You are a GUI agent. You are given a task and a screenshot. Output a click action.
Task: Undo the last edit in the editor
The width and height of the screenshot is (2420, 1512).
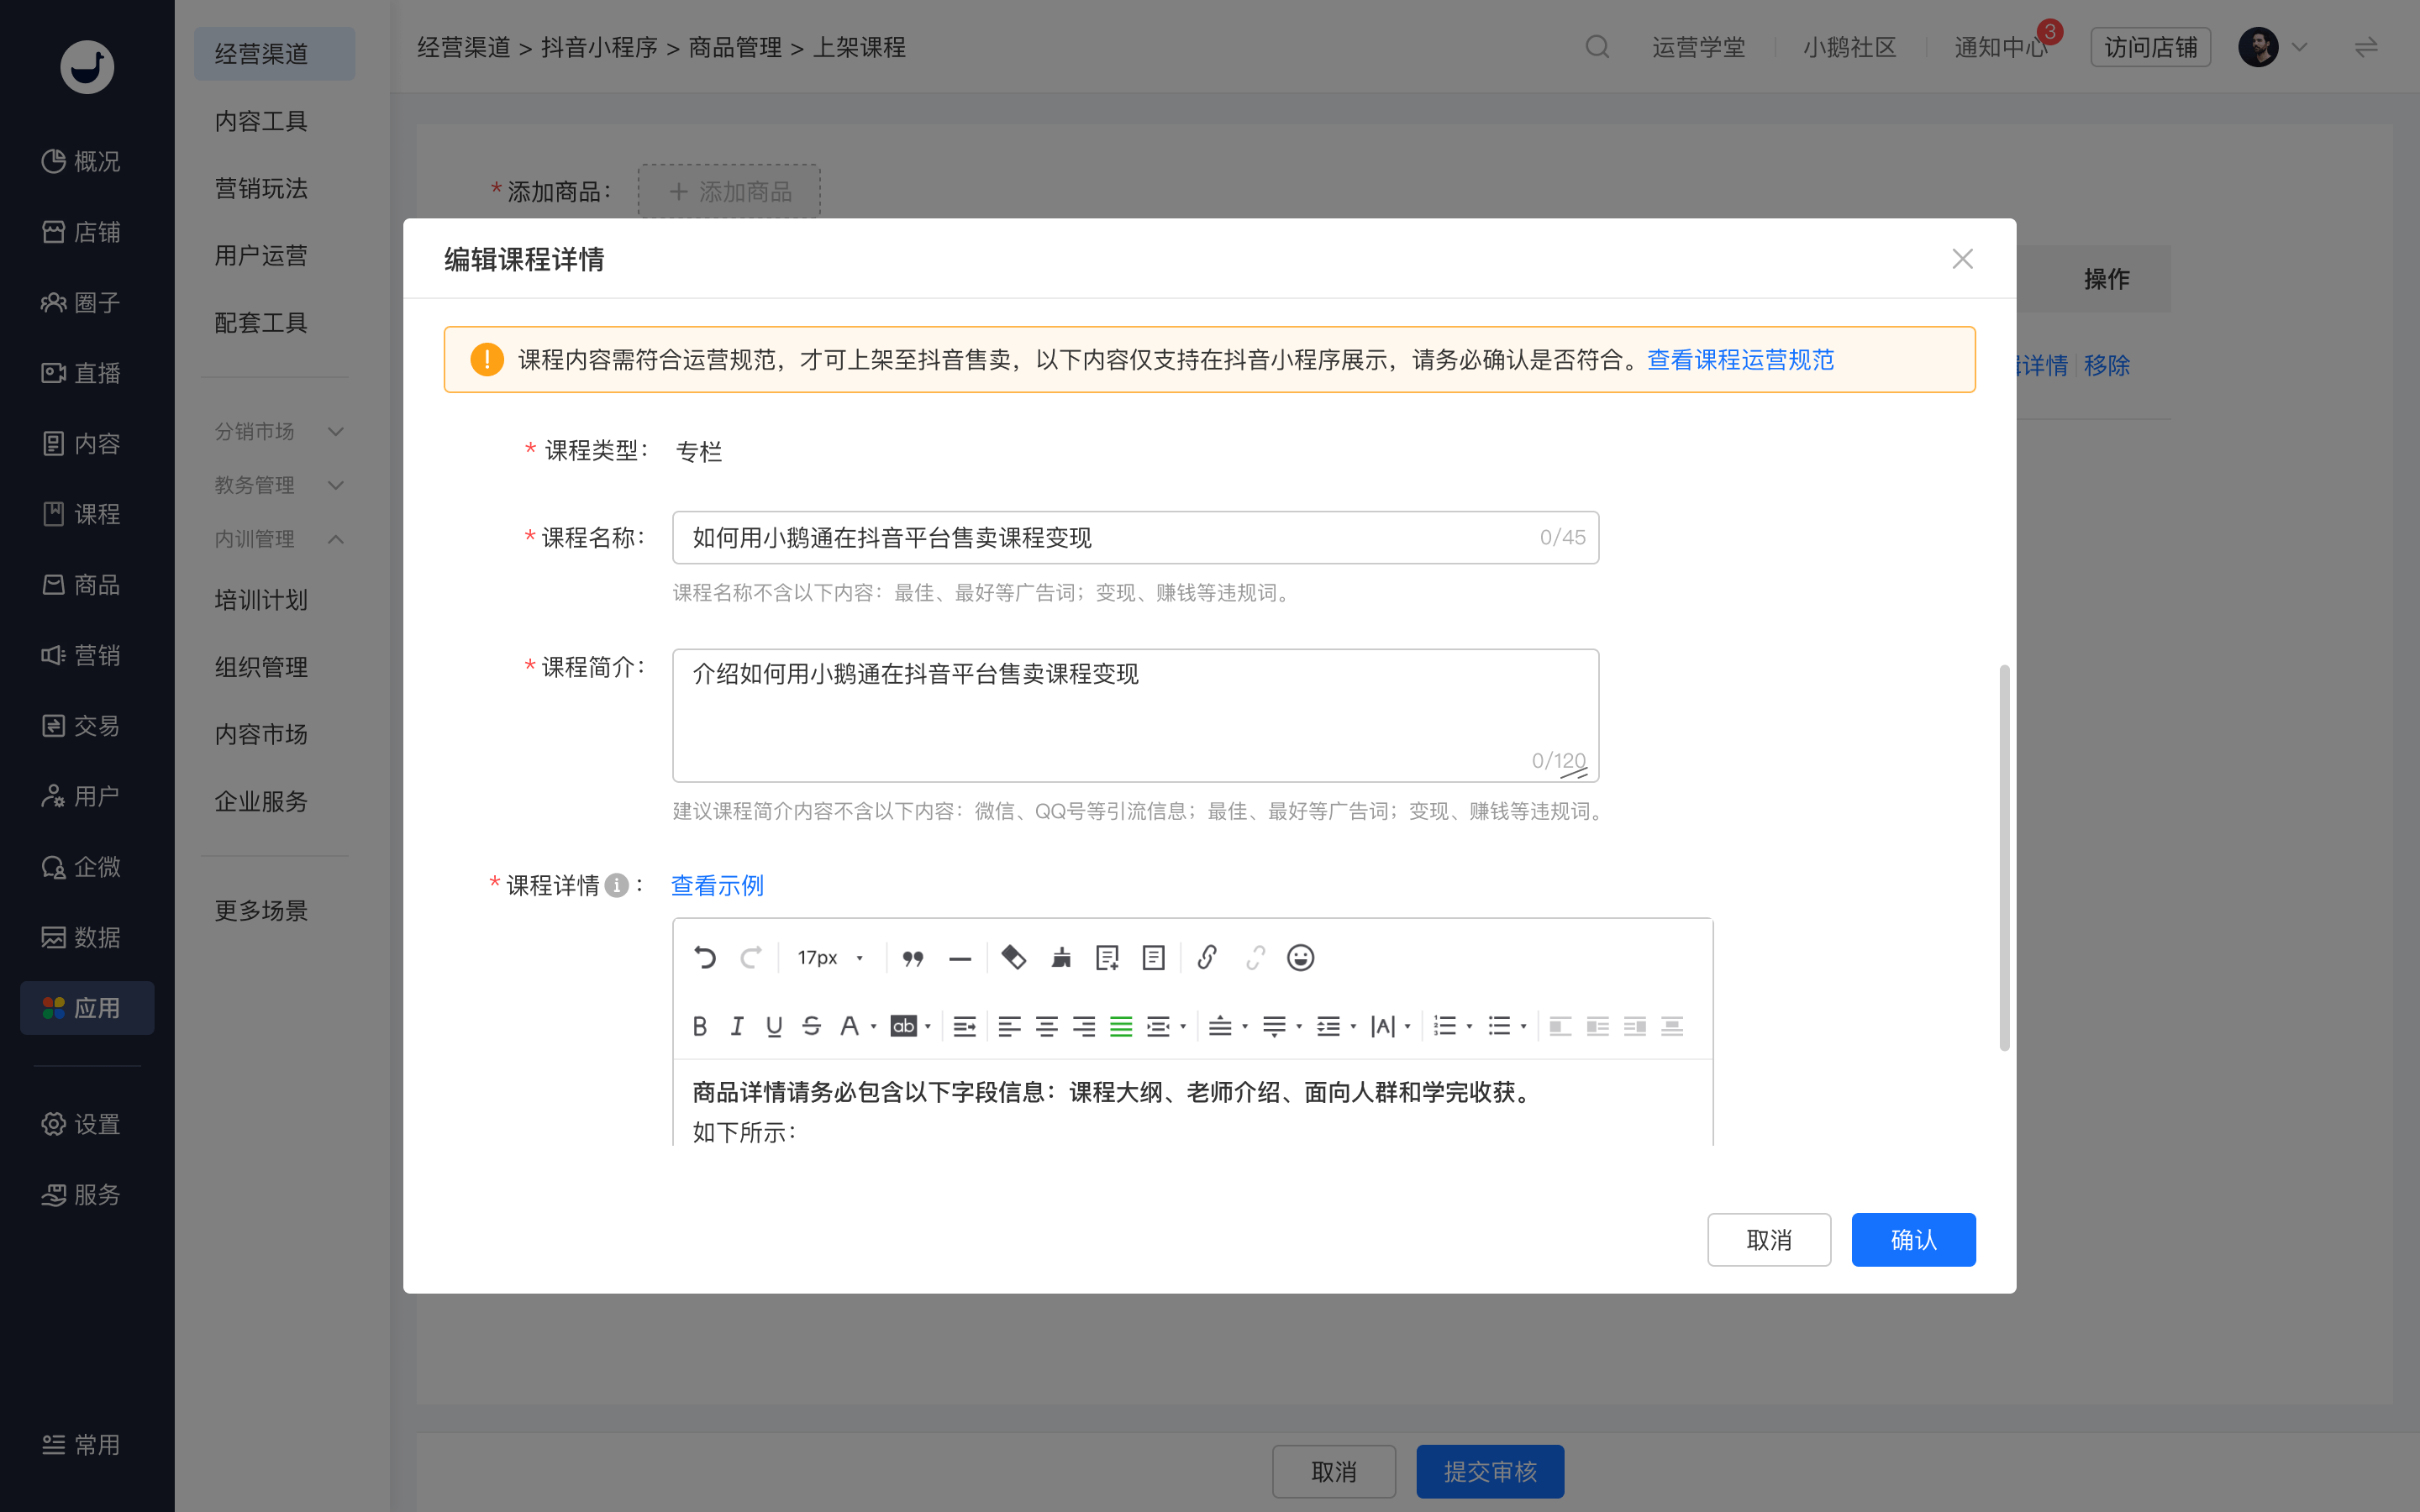click(705, 958)
